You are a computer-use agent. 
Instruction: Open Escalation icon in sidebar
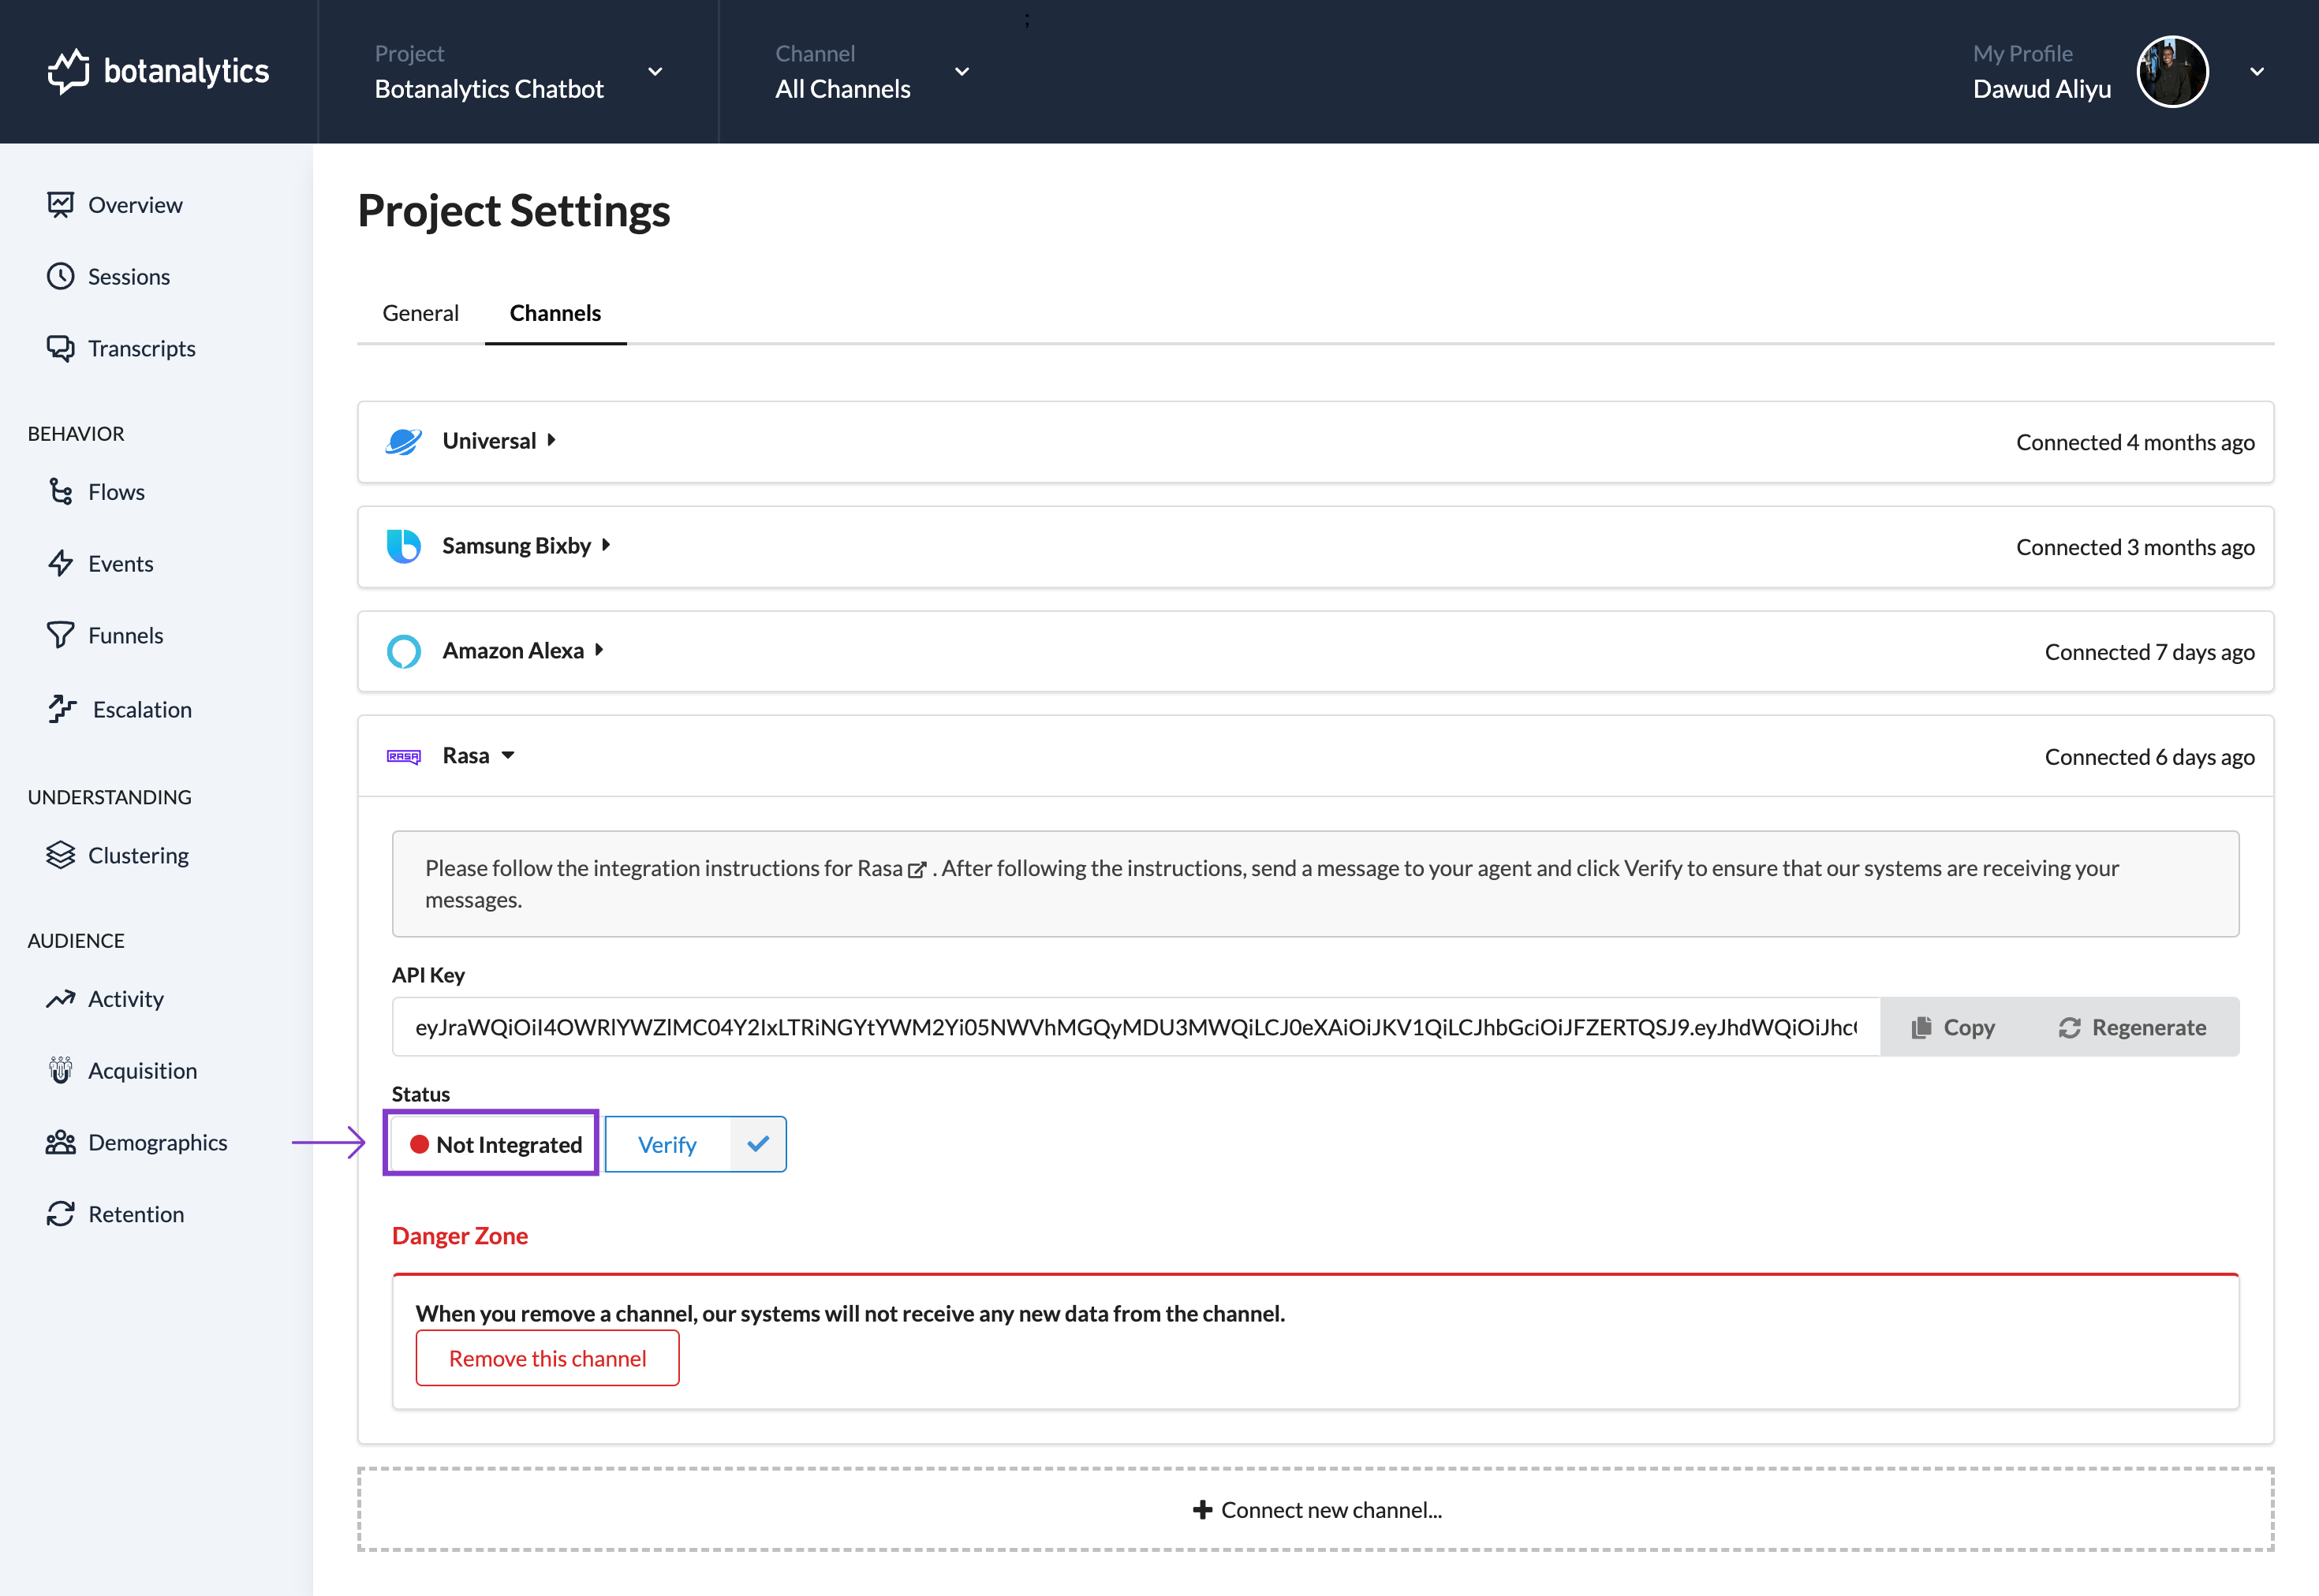tap(62, 709)
